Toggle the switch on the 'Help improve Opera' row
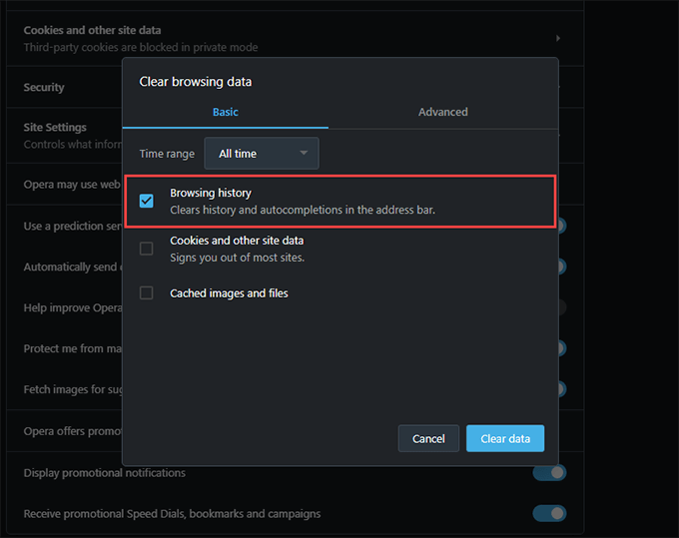 point(561,307)
